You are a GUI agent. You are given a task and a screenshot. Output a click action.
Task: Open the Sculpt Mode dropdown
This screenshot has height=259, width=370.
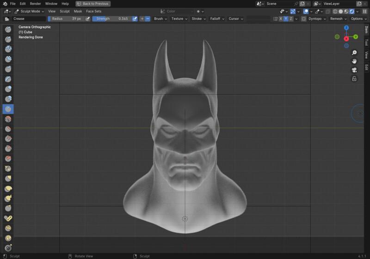click(x=30, y=11)
